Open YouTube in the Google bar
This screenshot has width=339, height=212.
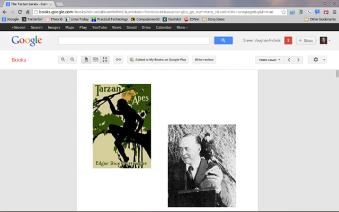[100, 28]
